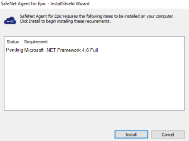Click the divider between Status and Requirement headers
Viewport: 189px width, 141px height.
(x=22, y=42)
